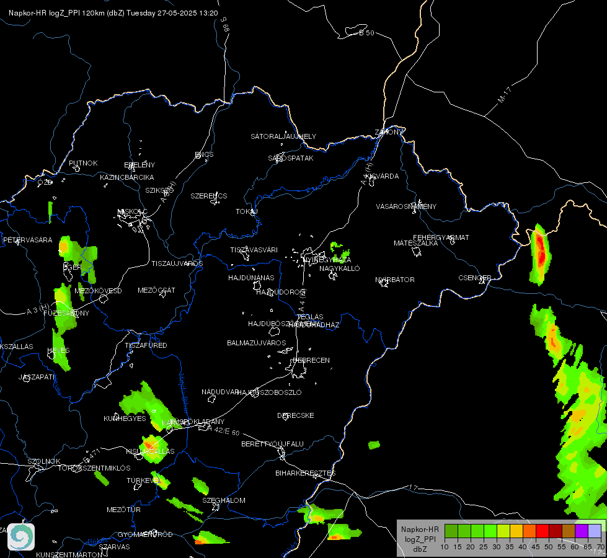Click the SÁTORALJAÚJHELY city label

click(283, 136)
